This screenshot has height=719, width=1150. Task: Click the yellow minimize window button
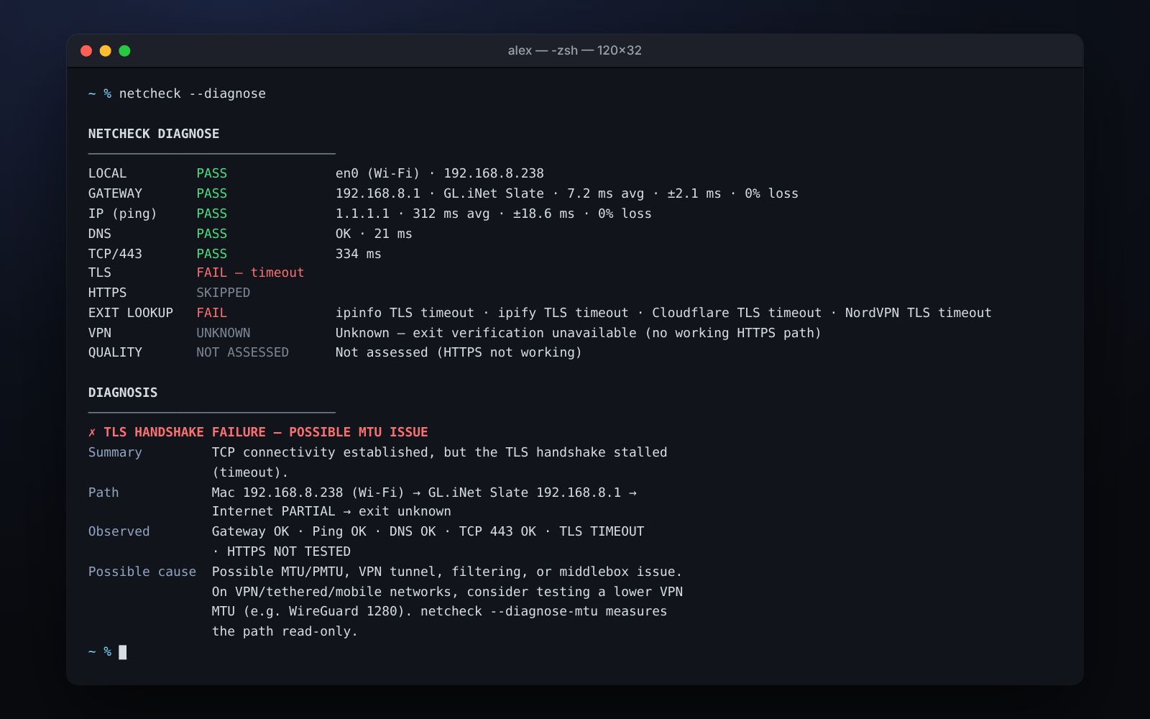(106, 50)
